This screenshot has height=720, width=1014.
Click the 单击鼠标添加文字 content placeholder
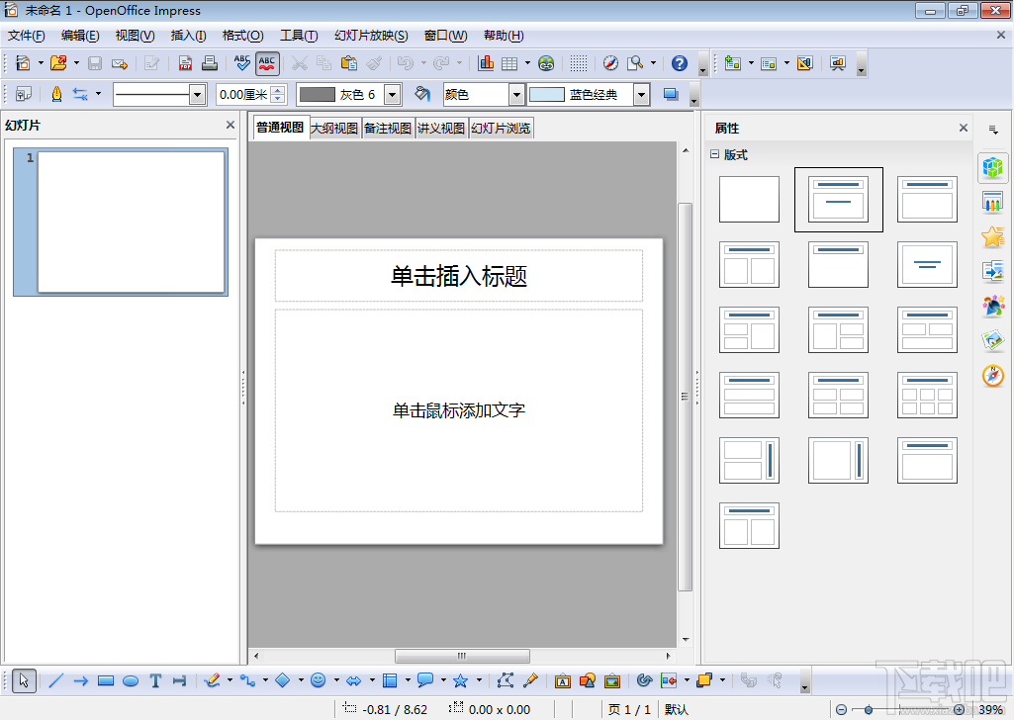(x=458, y=410)
